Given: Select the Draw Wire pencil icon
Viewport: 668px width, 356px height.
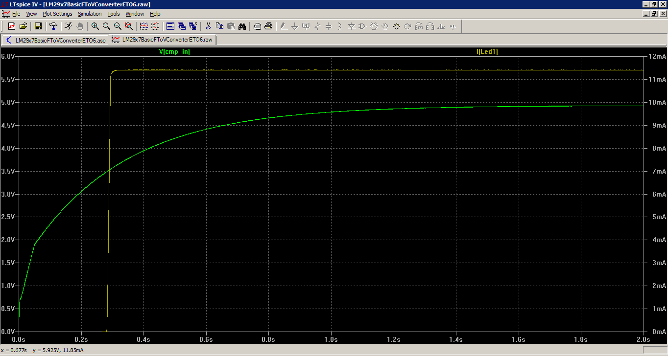Looking at the screenshot, I should coord(284,26).
